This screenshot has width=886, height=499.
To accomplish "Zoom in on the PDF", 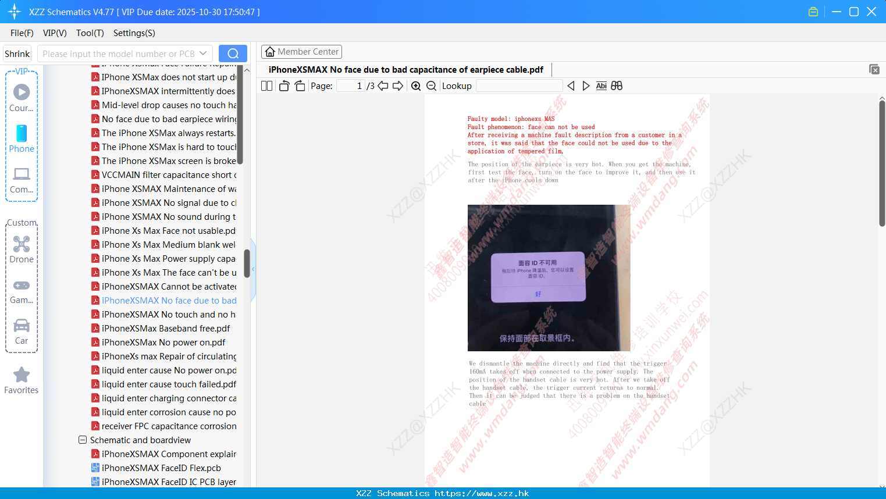I will pyautogui.click(x=416, y=85).
